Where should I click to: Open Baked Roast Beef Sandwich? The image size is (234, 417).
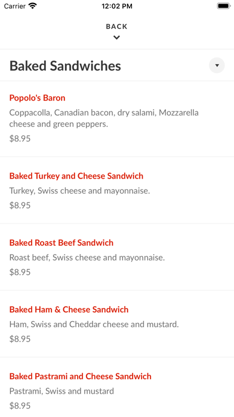tap(61, 243)
